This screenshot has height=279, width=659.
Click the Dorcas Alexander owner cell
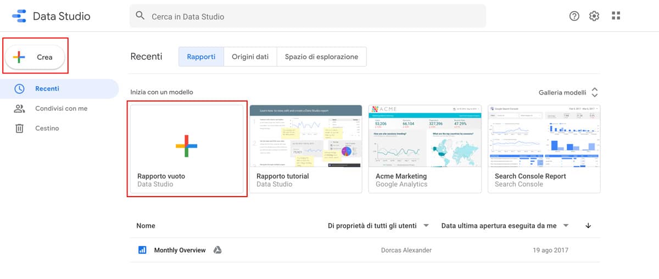[406, 250]
